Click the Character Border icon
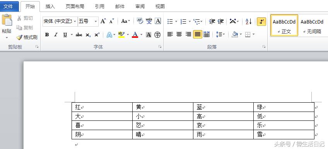The width and height of the screenshot is (328, 149). (158, 21)
